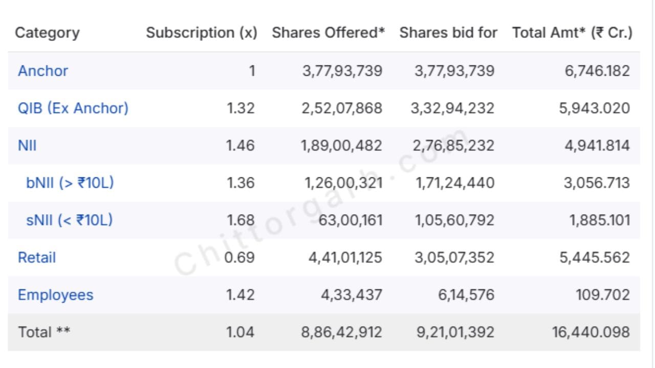Open the Anchor category link

pos(43,71)
